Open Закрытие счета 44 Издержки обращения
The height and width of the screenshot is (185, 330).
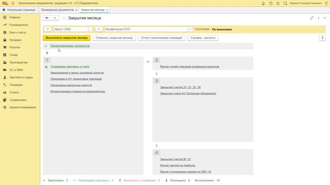tap(188, 94)
